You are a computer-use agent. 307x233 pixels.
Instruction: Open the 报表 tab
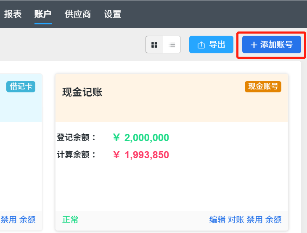tap(13, 14)
